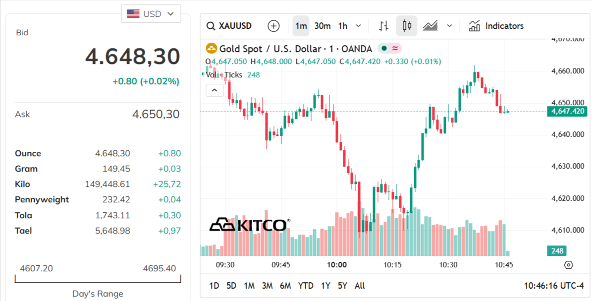Select the YTD range tab
This screenshot has height=301, width=593.
coord(306,286)
